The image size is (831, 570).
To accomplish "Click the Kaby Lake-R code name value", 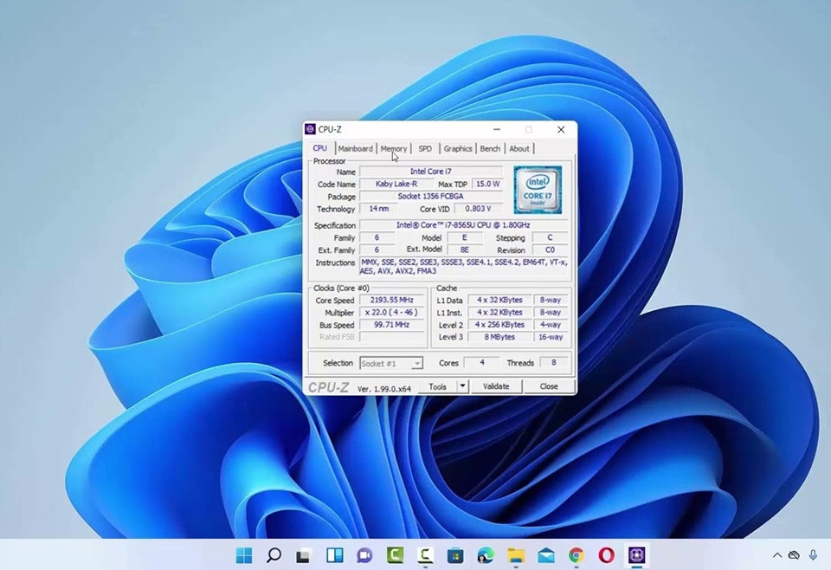I will coord(396,184).
